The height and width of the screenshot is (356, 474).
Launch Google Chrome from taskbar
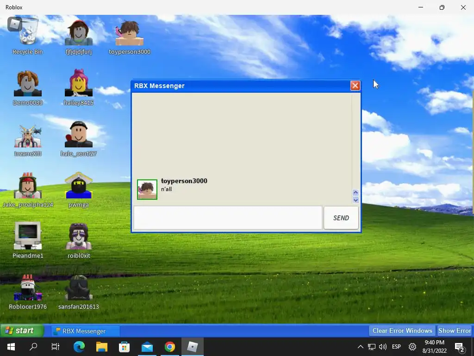click(x=170, y=347)
